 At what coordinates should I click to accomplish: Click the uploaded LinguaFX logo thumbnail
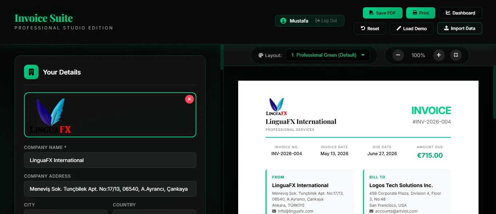[50, 116]
